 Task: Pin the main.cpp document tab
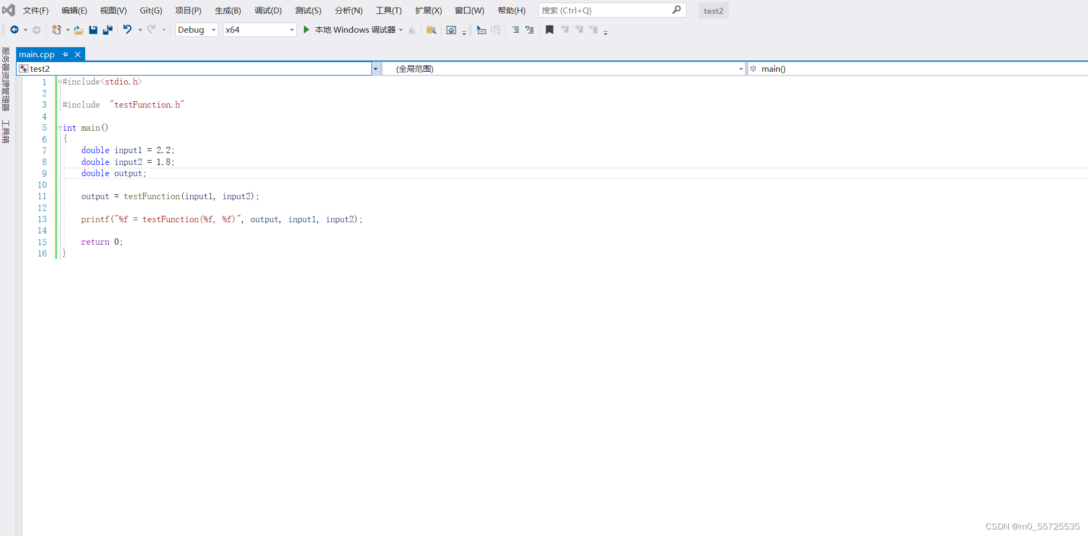coord(65,54)
